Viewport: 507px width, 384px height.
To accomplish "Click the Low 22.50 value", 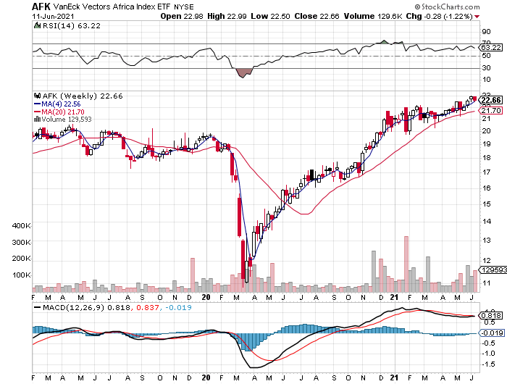I will [271, 16].
